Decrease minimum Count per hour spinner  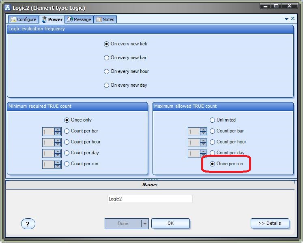[x=58, y=144]
